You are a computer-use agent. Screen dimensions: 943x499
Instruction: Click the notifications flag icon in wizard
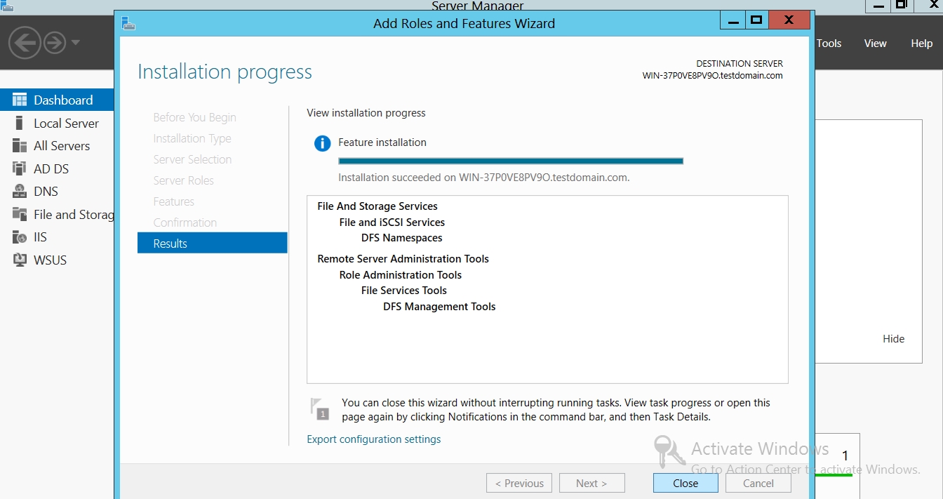coord(319,408)
